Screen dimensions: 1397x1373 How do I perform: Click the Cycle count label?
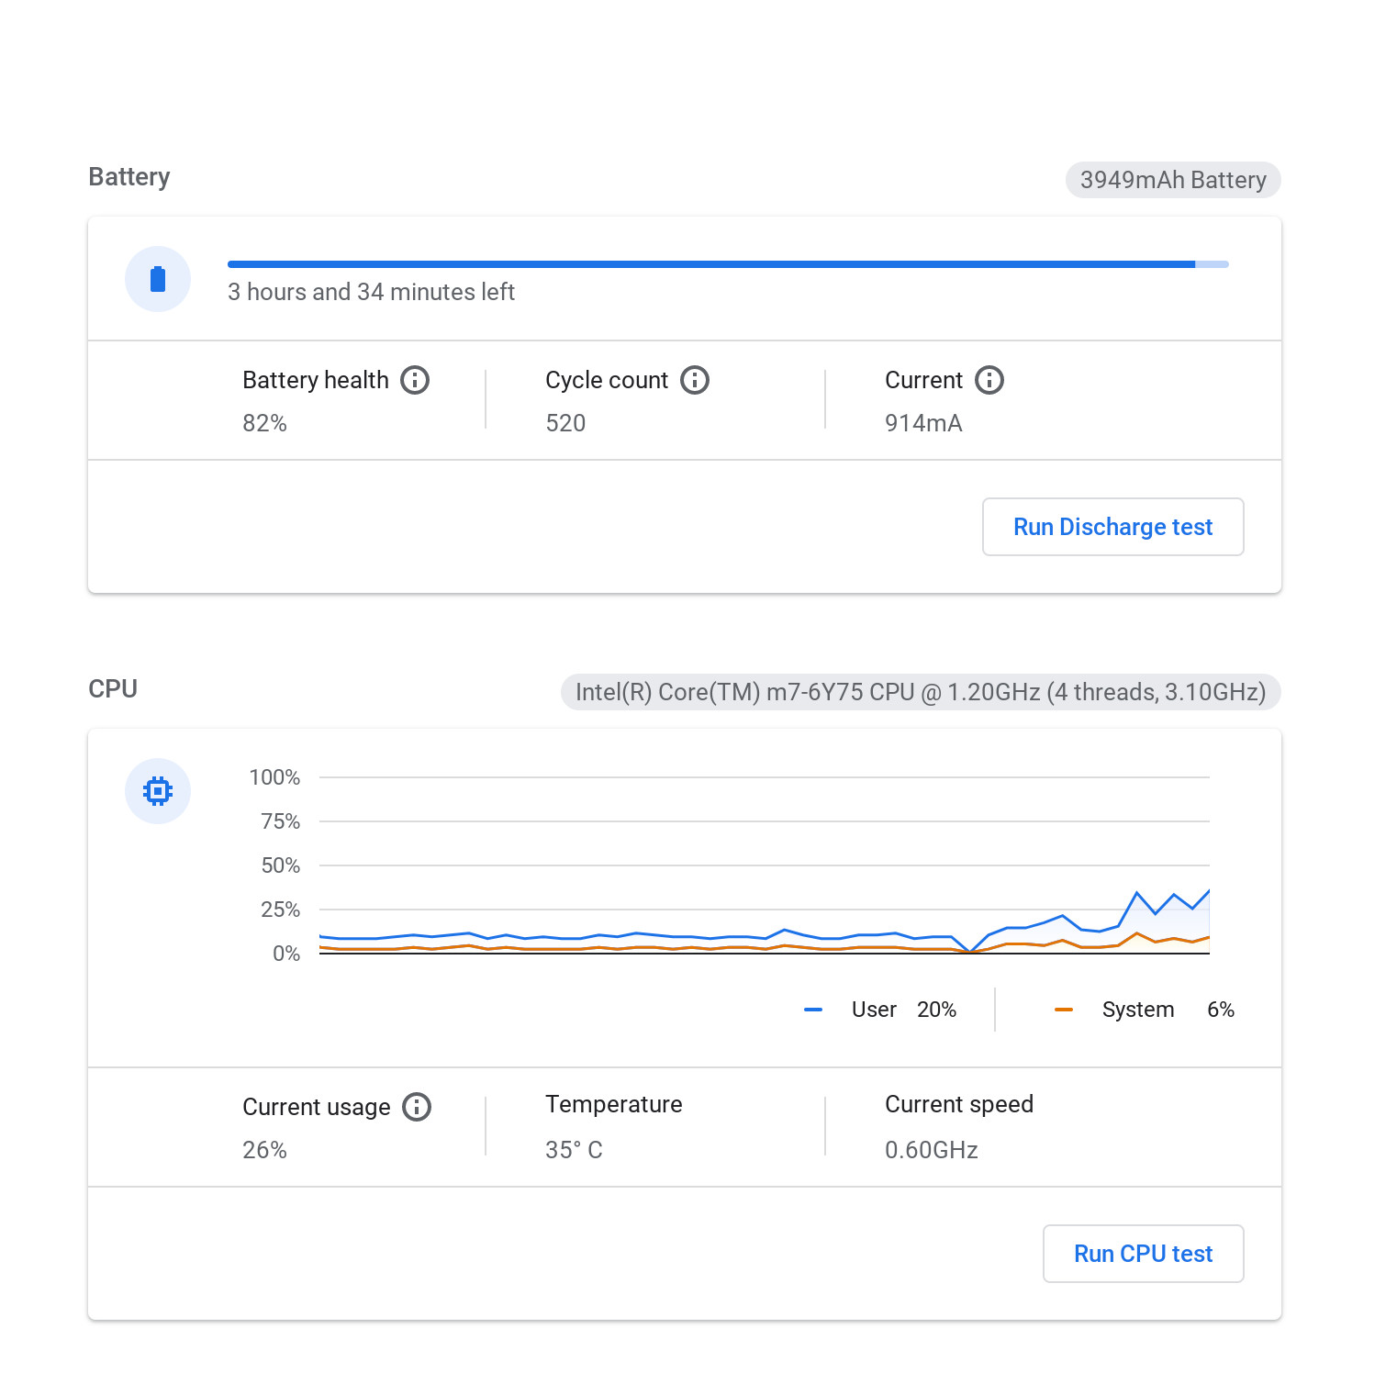click(x=607, y=380)
